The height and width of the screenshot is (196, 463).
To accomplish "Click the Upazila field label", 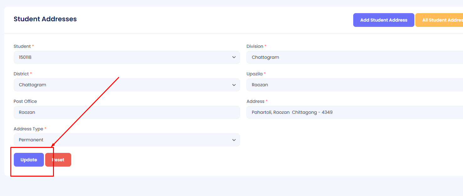I will point(254,74).
